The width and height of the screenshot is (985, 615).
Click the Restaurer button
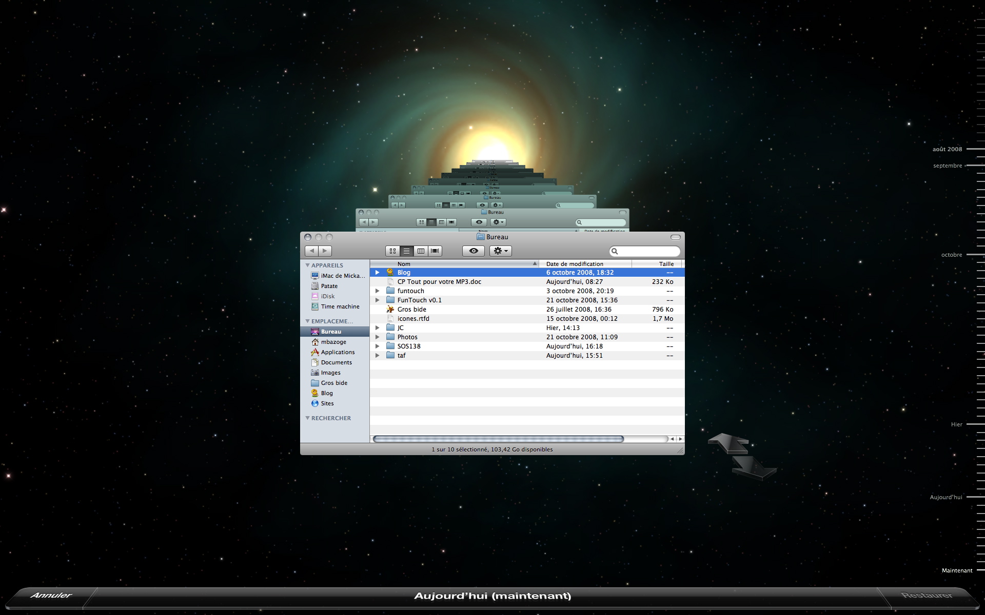[927, 596]
